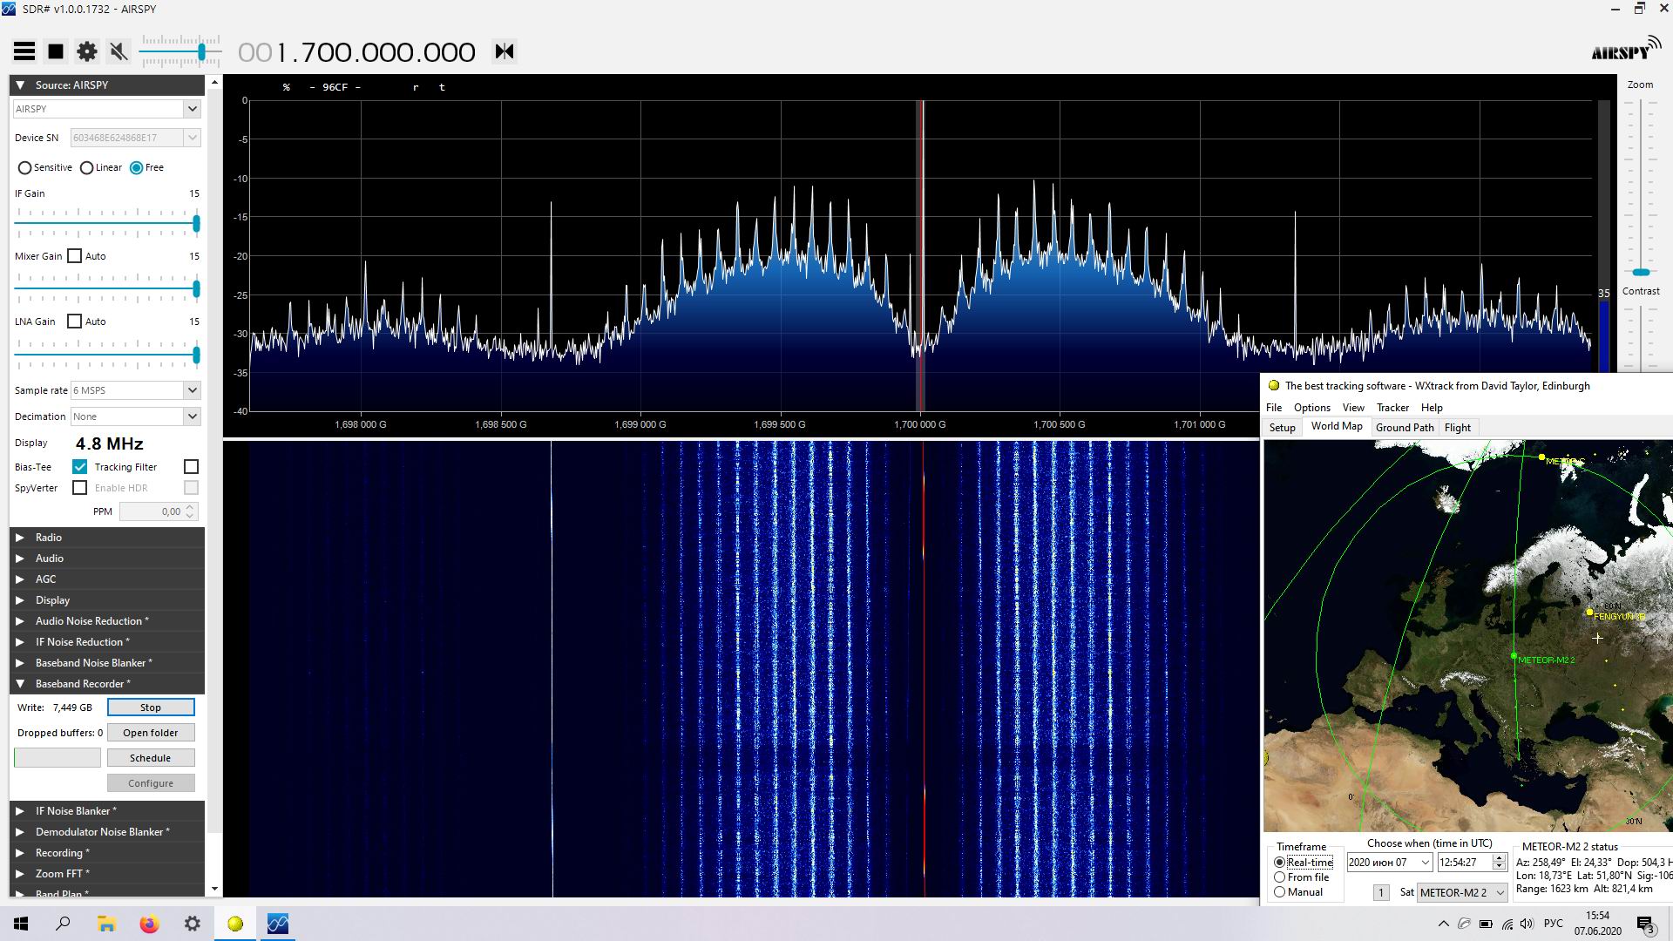
Task: Adjust the IF Gain slider
Action: 196,224
